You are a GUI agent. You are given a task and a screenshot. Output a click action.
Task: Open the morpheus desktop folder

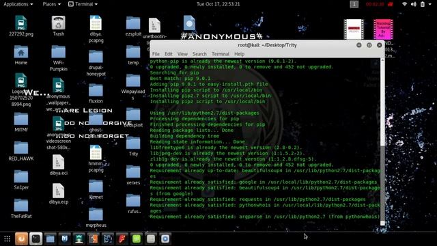[96, 218]
